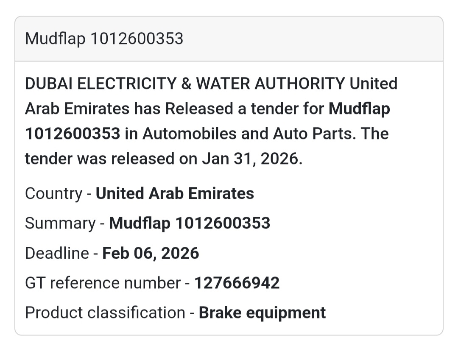
Task: Select the Summary row value "Mudflap 1012600353"
Action: click(190, 223)
